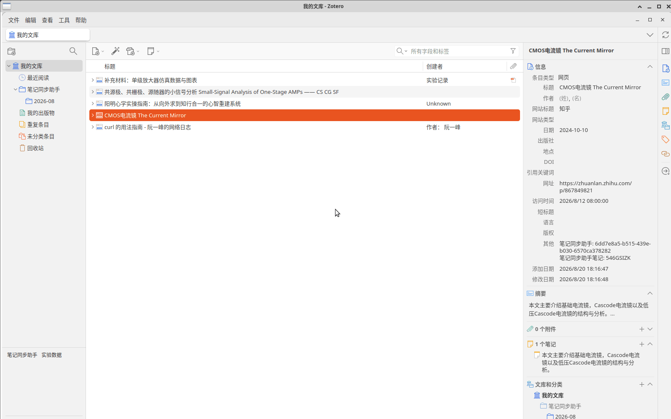Open the Add Attachment button

[133, 51]
